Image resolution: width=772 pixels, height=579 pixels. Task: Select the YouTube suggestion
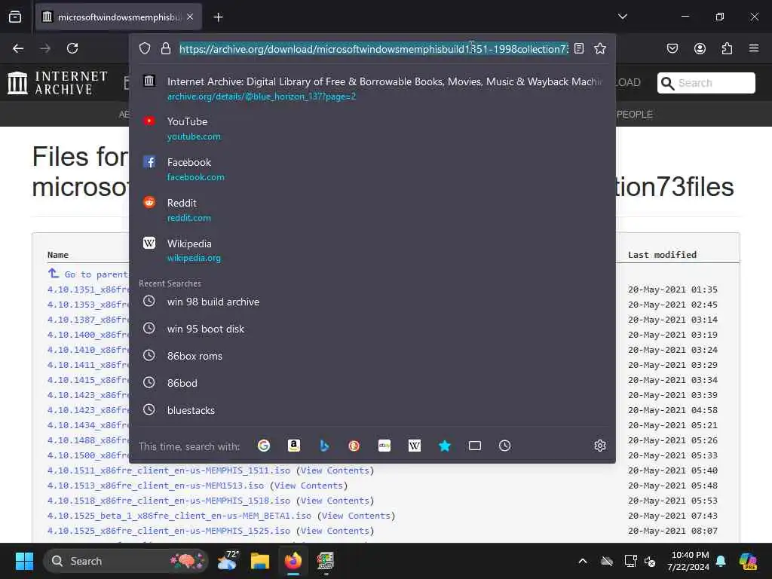click(372, 128)
